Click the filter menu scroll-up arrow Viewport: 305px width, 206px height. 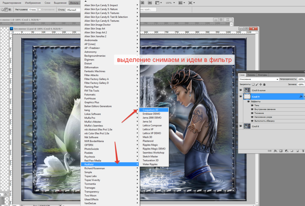click(x=85, y=1)
